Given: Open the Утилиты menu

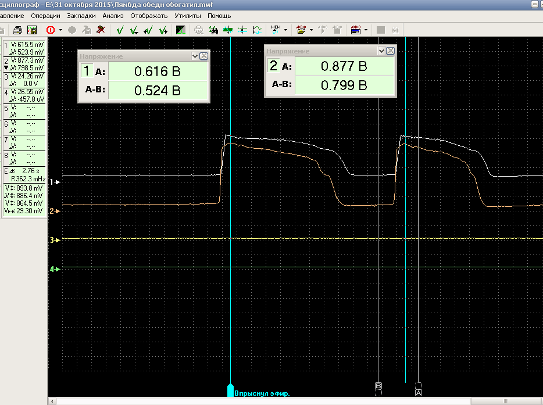Looking at the screenshot, I should pyautogui.click(x=188, y=16).
